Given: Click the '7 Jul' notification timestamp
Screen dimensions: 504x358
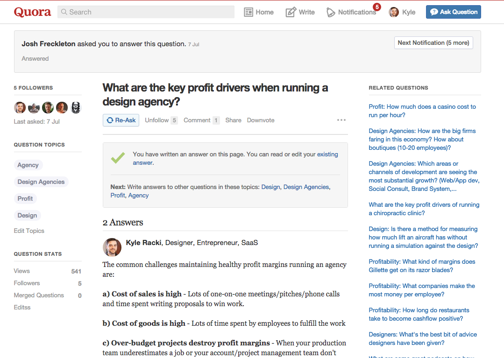Looking at the screenshot, I should [194, 44].
